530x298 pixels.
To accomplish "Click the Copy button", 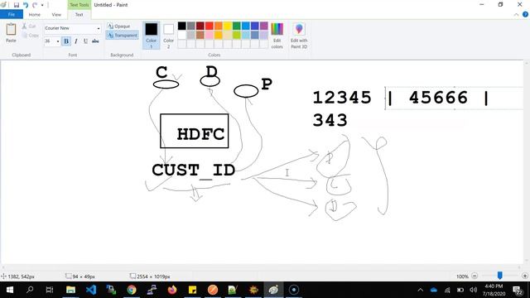I will click(31, 35).
